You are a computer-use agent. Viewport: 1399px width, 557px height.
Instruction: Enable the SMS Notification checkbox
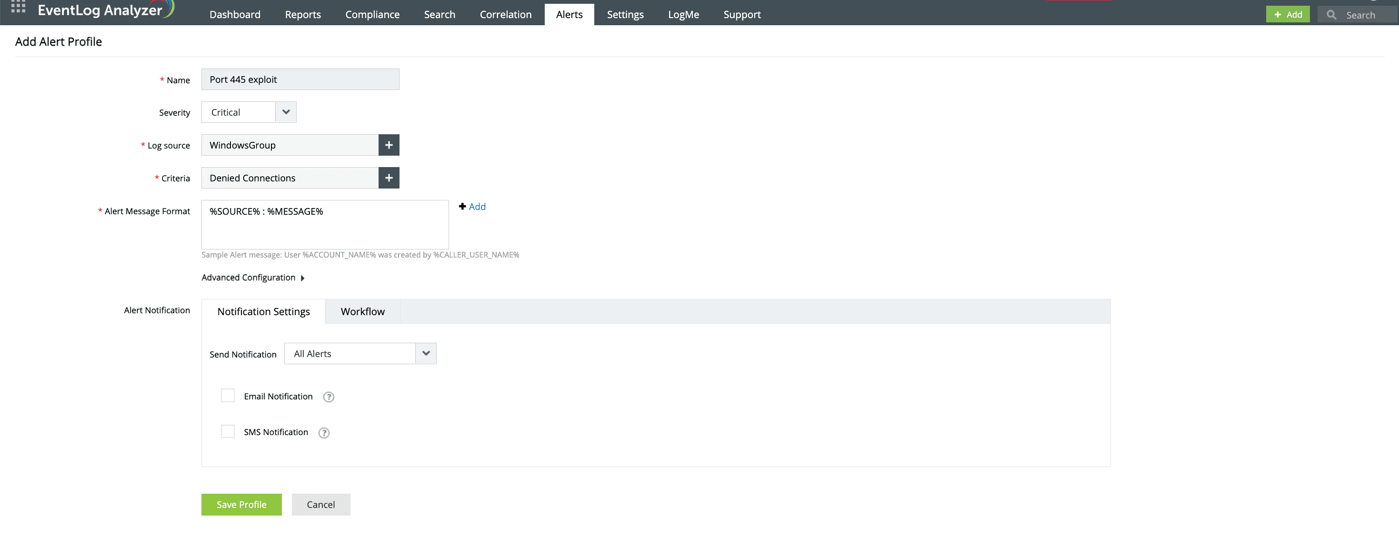tap(228, 431)
